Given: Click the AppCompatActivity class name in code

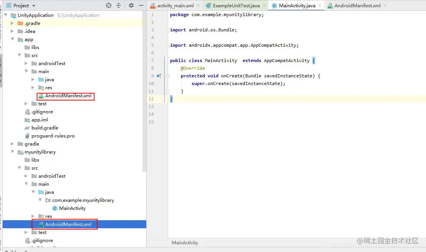Looking at the screenshot, I should pos(287,61).
